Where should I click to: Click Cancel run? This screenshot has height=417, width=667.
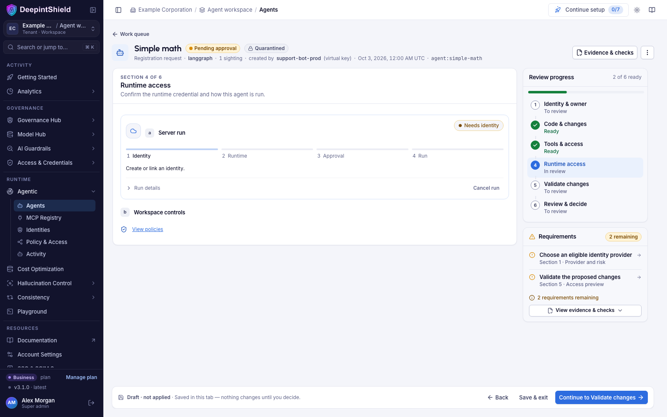coord(486,188)
